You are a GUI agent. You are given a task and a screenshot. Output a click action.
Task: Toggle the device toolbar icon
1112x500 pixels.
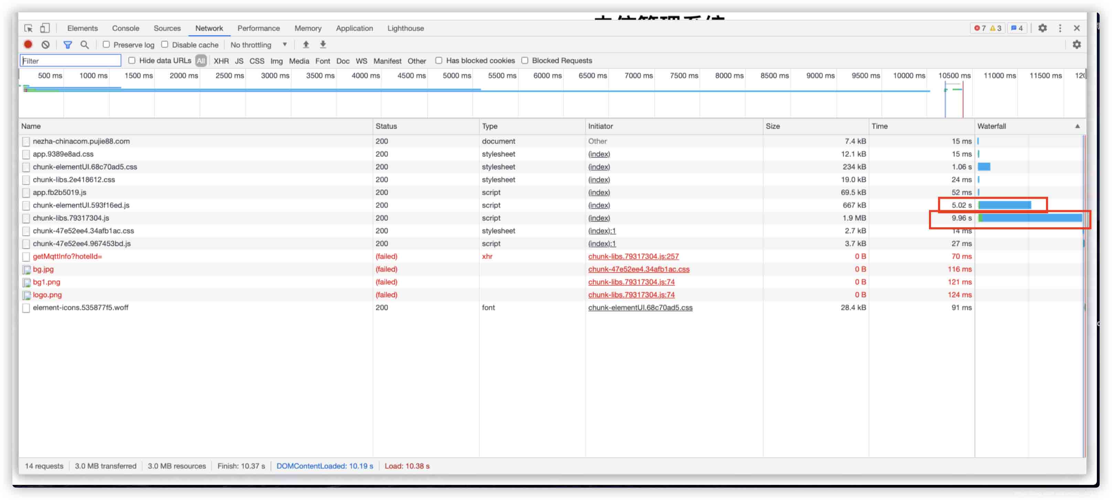tap(44, 28)
